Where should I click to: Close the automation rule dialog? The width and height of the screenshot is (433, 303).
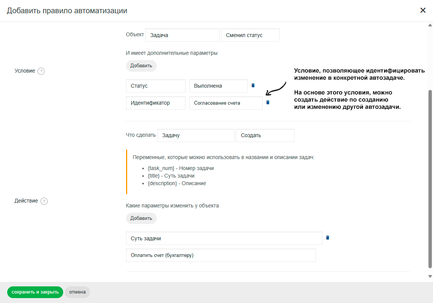(423, 10)
